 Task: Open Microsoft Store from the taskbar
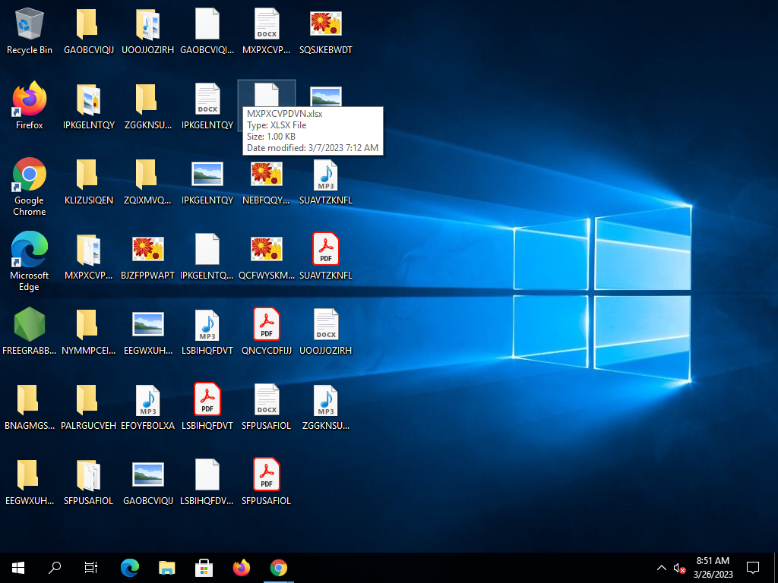pyautogui.click(x=204, y=567)
